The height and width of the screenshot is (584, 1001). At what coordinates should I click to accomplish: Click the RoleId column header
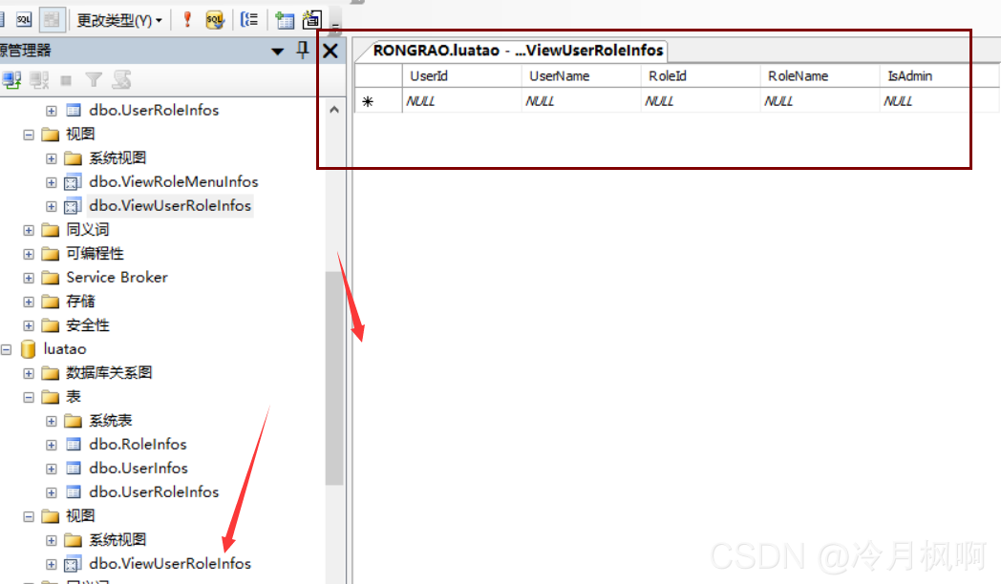700,76
